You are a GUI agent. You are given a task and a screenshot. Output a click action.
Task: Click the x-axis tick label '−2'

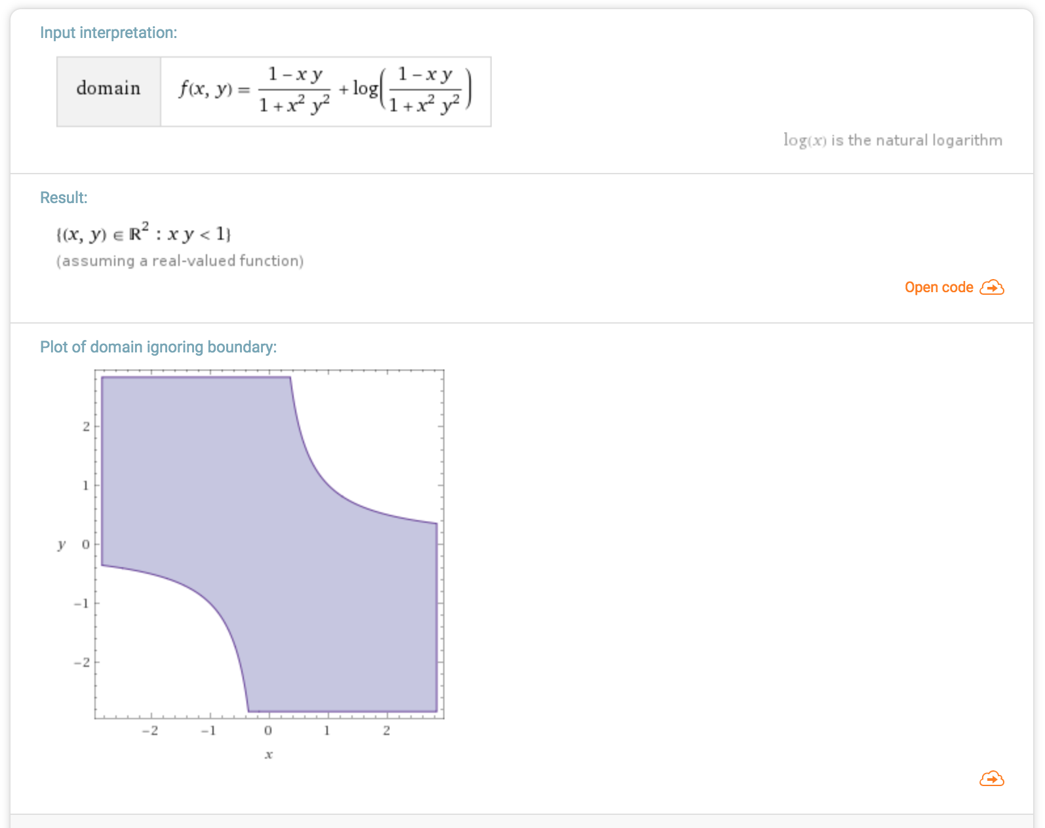pyautogui.click(x=150, y=730)
